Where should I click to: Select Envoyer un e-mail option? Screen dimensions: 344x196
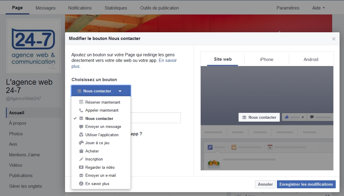click(101, 175)
